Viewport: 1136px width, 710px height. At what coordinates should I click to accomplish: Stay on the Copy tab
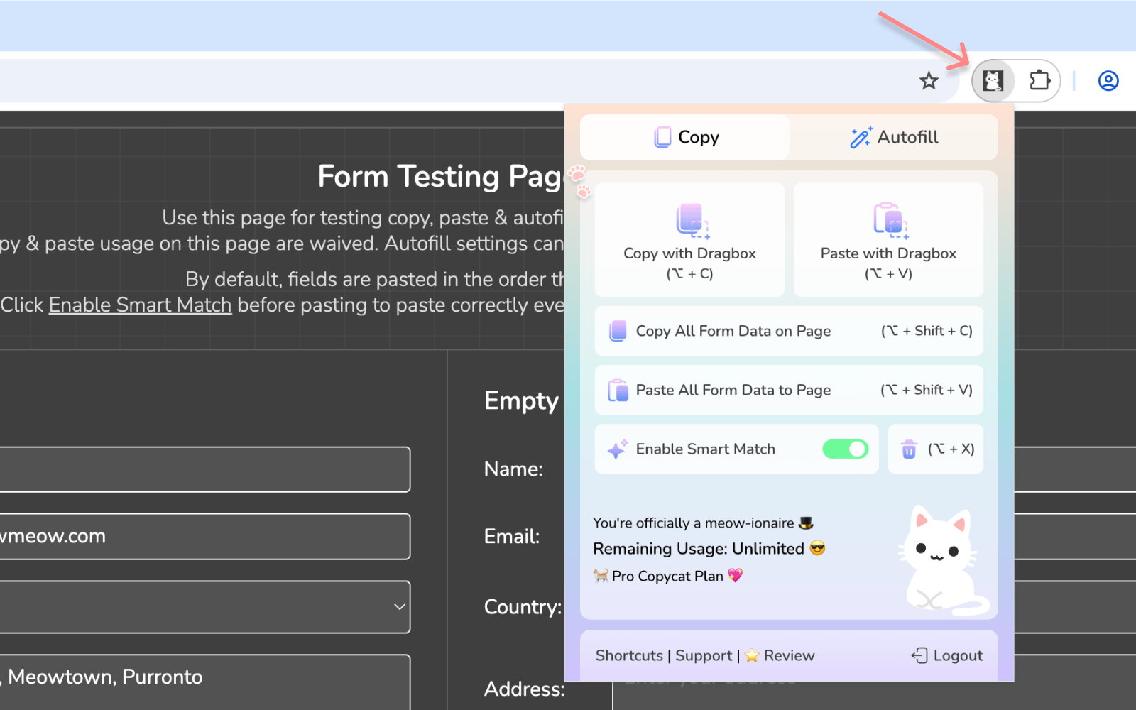684,137
